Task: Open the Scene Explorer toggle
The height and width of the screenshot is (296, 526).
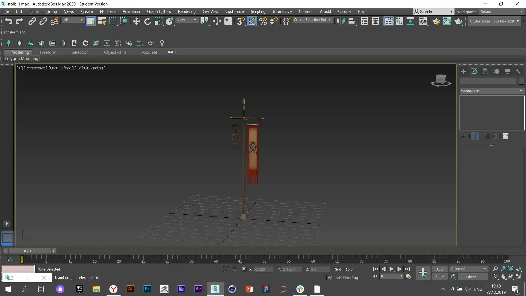Action: 364,21
